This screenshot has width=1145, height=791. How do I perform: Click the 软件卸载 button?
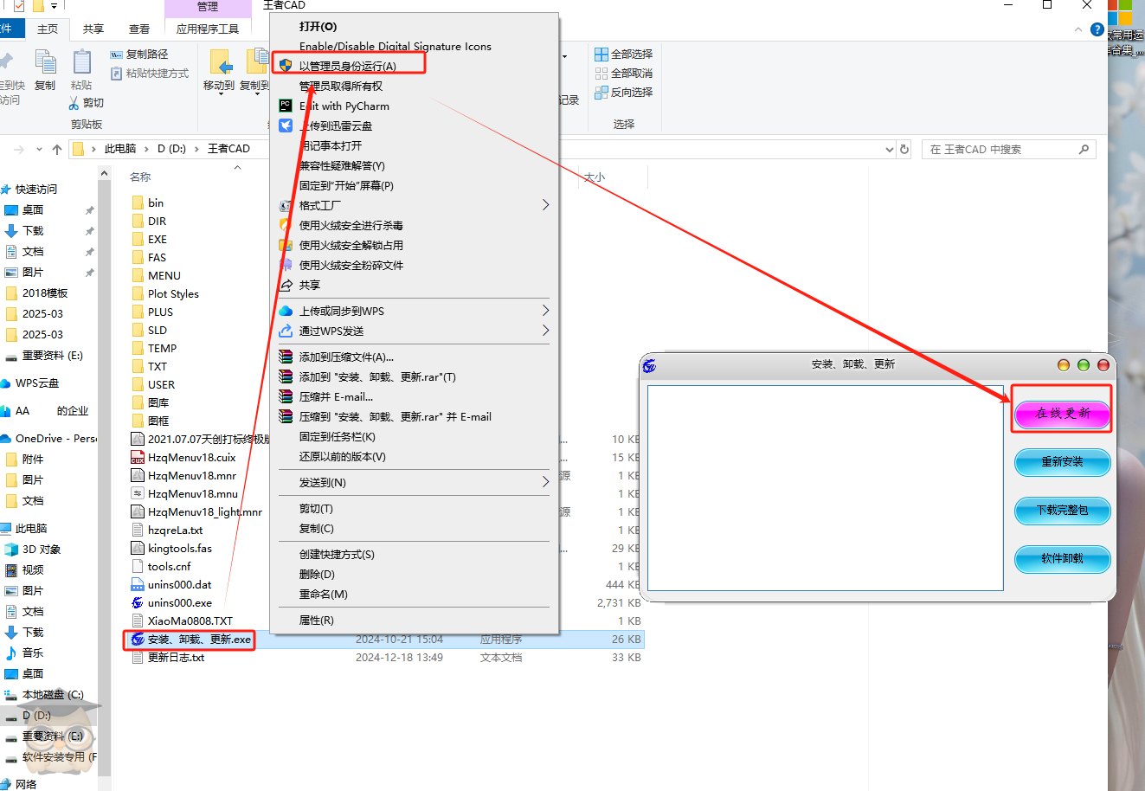(x=1062, y=558)
